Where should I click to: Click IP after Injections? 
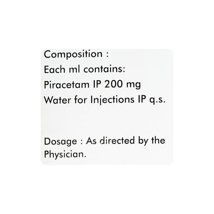(x=142, y=99)
